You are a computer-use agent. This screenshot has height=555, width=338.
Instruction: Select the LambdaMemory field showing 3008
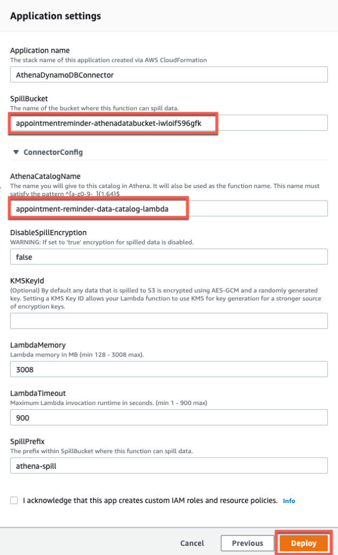tap(168, 369)
